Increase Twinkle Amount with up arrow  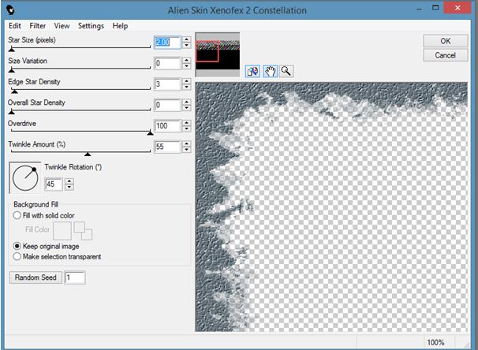[187, 143]
